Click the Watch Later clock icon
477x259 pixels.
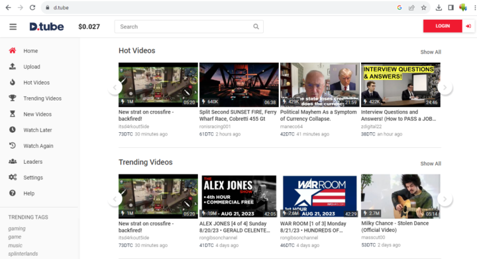click(13, 129)
